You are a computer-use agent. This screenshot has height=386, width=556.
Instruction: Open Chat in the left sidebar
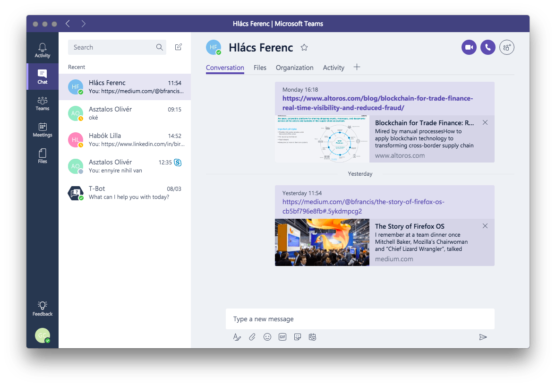43,77
